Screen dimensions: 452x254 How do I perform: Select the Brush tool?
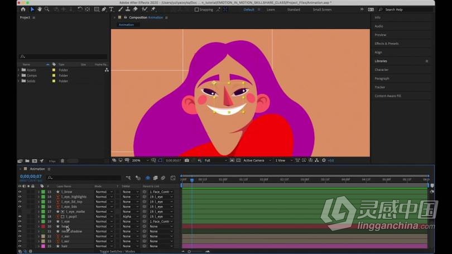click(121, 9)
